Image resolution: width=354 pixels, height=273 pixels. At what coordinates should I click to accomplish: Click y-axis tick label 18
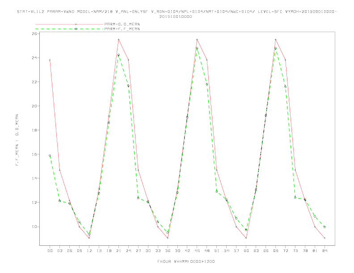click(34, 130)
